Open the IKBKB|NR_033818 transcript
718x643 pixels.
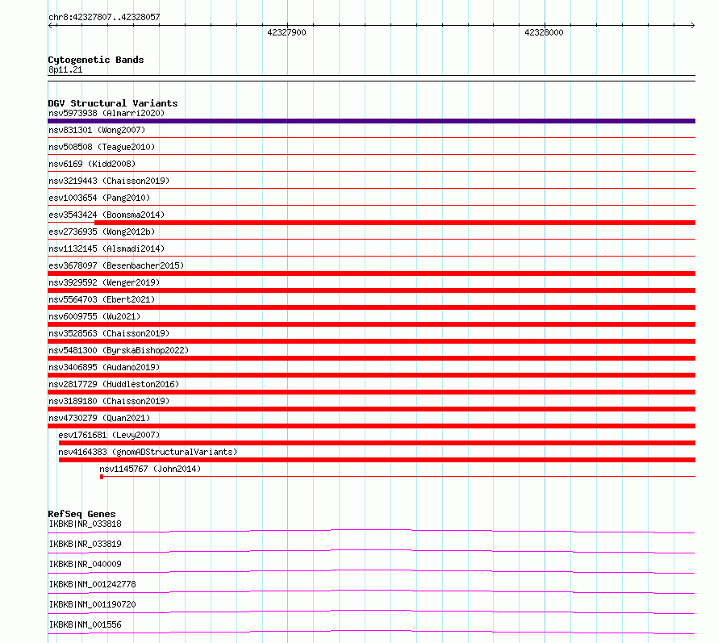coord(86,524)
